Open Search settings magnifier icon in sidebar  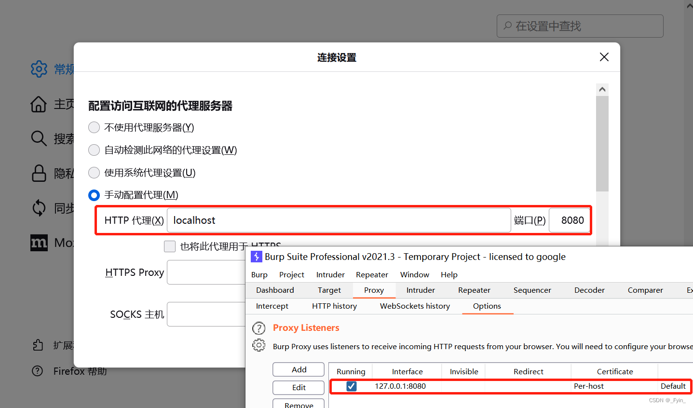(x=39, y=138)
